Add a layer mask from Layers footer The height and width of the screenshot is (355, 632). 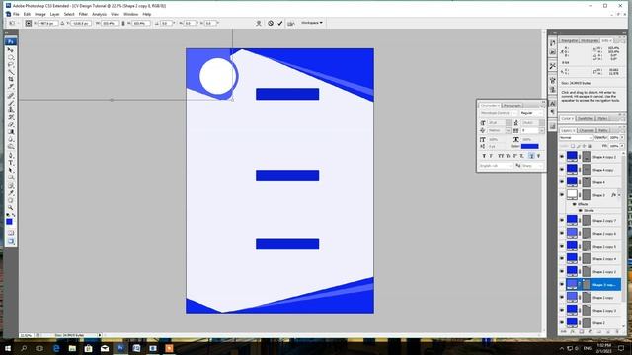point(582,332)
